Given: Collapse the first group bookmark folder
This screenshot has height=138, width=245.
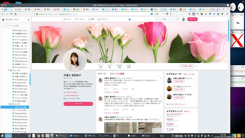Looking at the screenshot, I should tap(8, 70).
